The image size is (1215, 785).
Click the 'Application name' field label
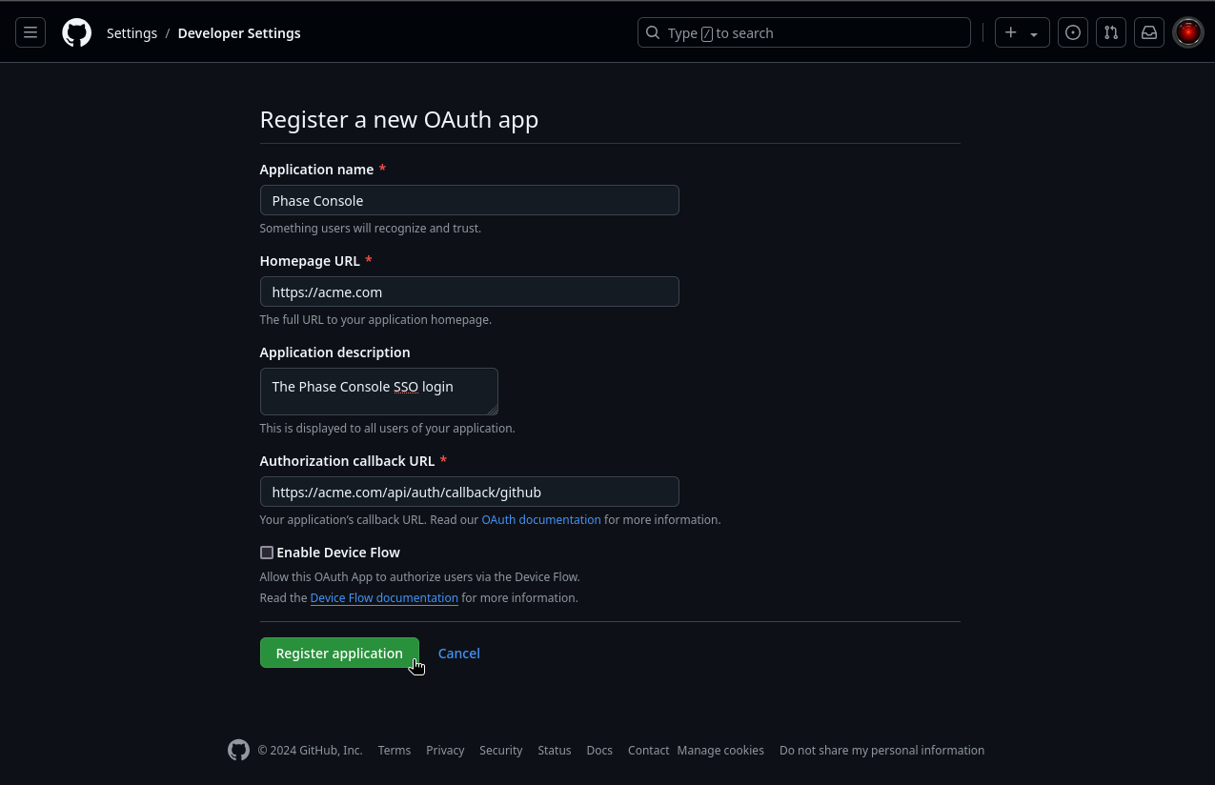(x=316, y=170)
